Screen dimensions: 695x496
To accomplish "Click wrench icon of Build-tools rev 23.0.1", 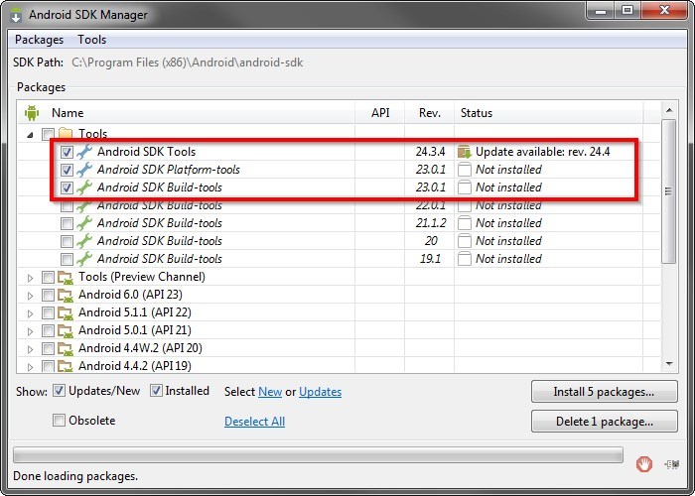I will [x=84, y=187].
